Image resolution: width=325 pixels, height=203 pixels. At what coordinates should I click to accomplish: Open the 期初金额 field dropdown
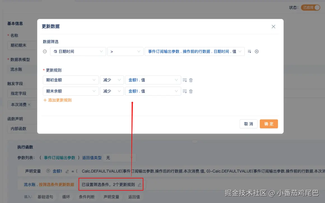(71, 80)
